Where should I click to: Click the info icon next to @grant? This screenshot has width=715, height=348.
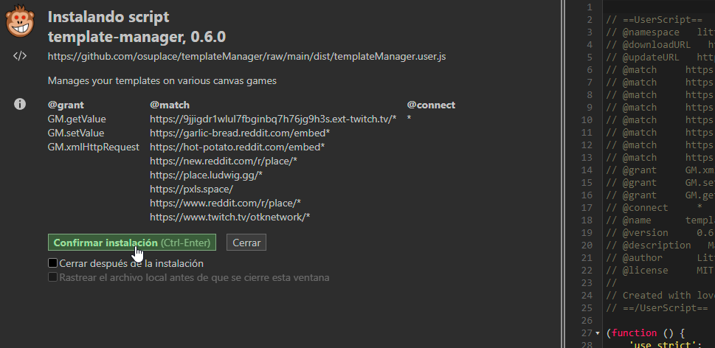click(x=21, y=105)
